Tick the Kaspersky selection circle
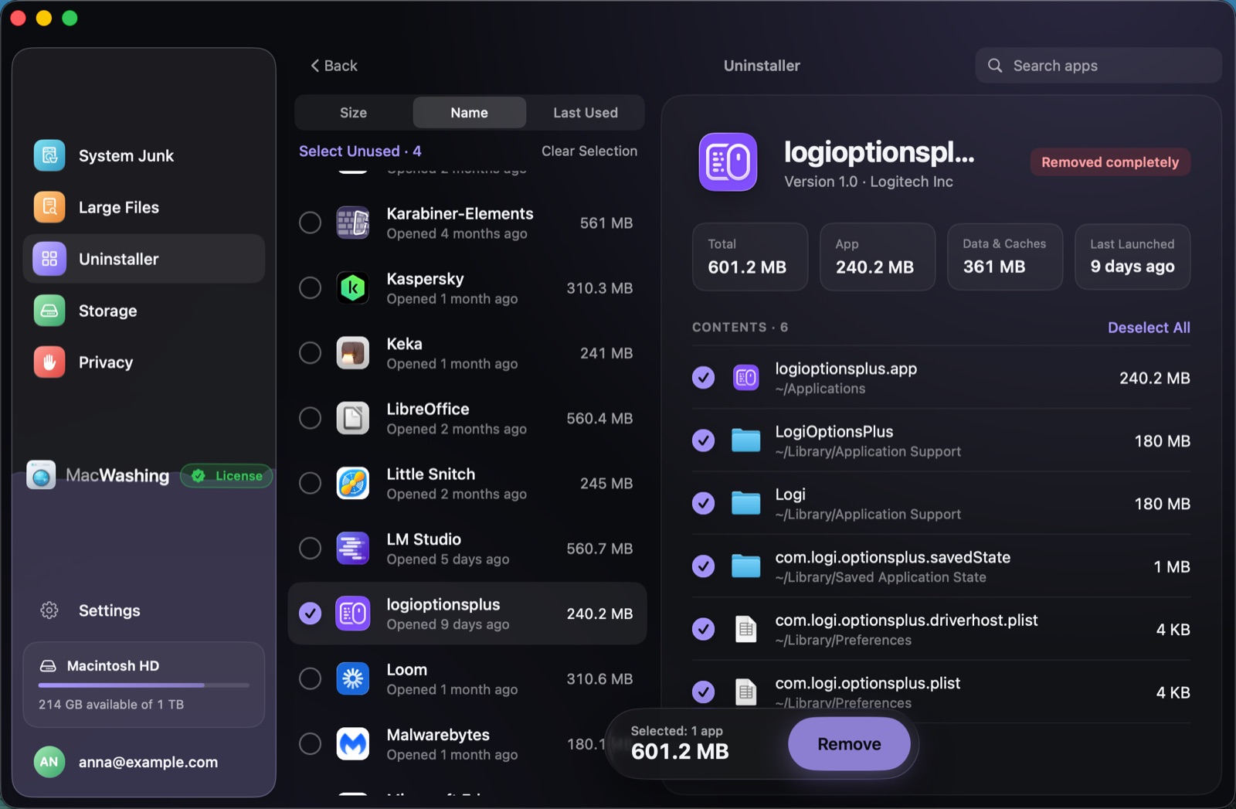The width and height of the screenshot is (1236, 809). 310,287
